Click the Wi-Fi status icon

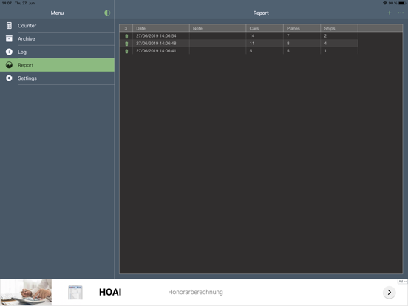click(385, 3)
